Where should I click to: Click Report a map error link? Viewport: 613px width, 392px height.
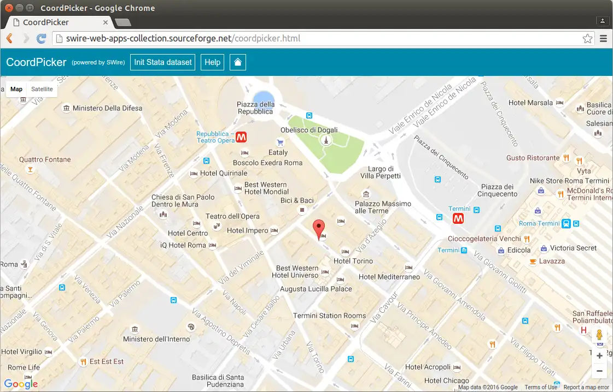586,387
